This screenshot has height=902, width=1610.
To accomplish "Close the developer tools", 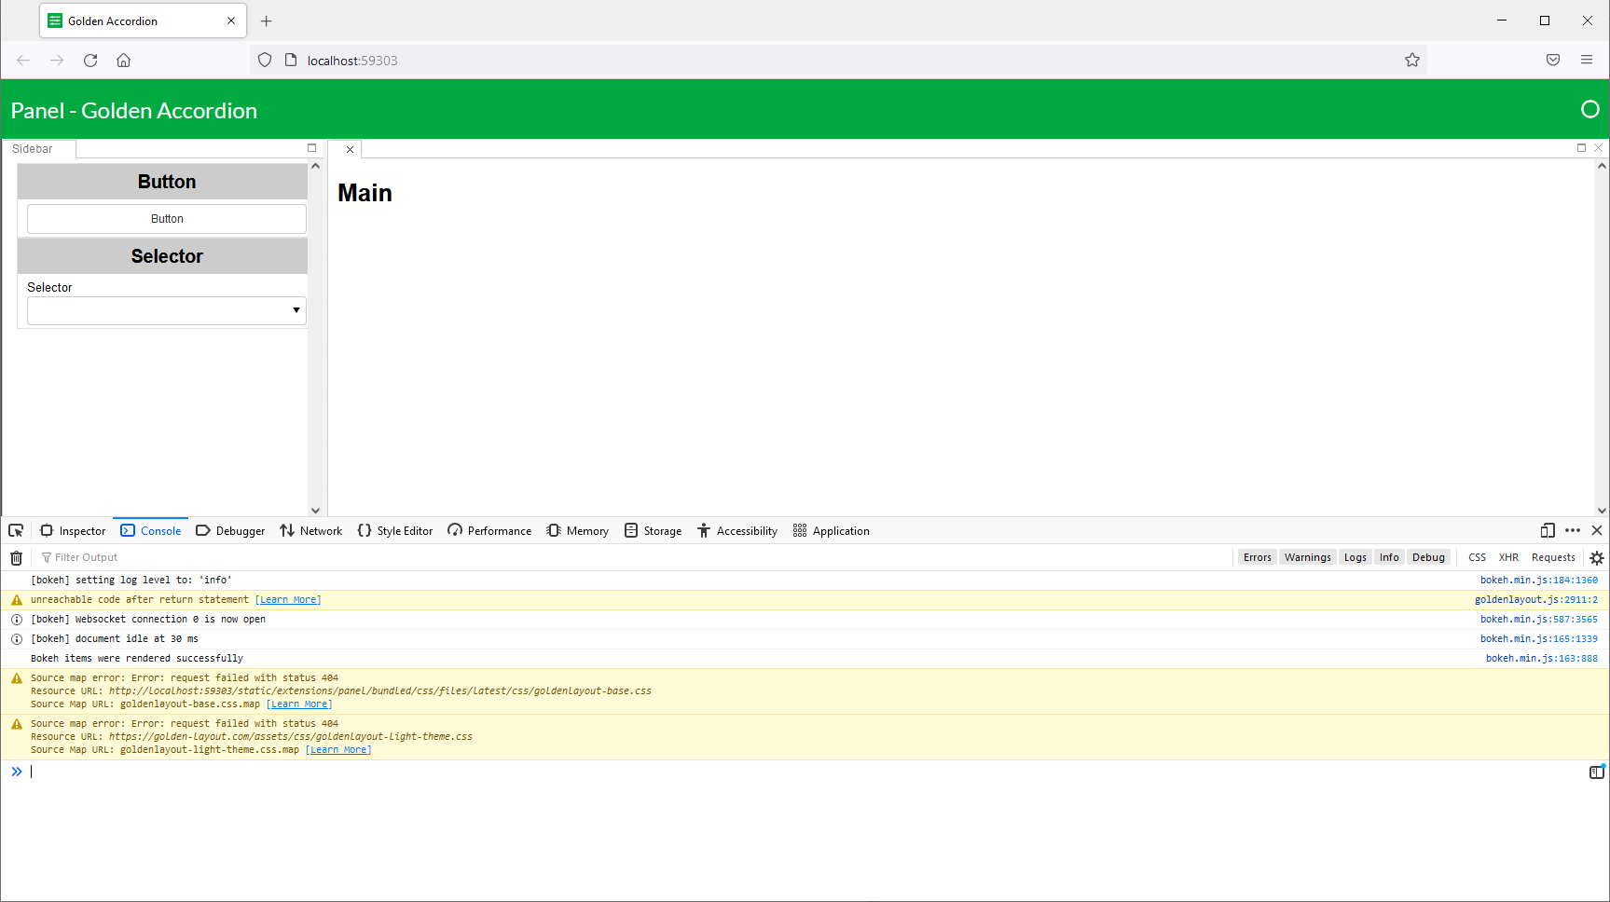I will pos(1597,531).
